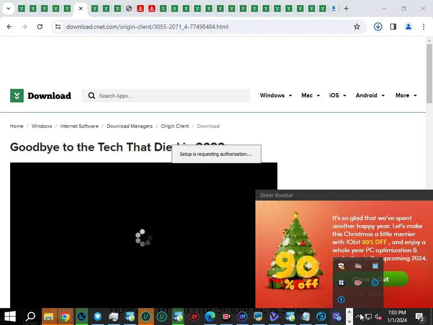
Task: Click the green CNET Download logo icon
Action: (17, 96)
